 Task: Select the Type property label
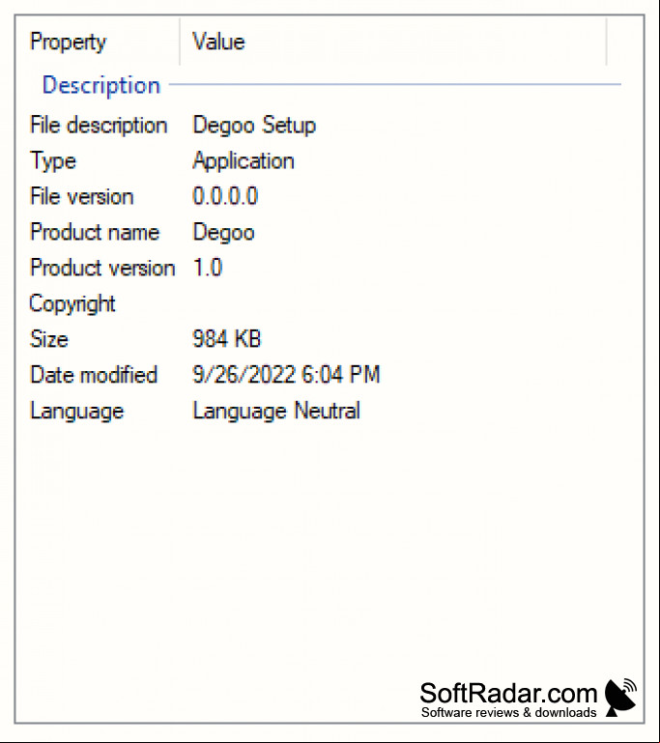point(53,161)
